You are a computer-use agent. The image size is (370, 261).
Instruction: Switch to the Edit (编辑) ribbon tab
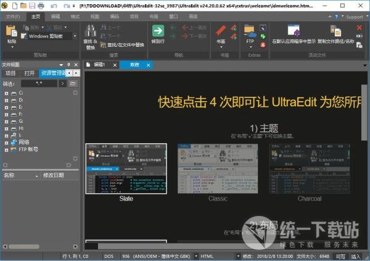[x=55, y=17]
